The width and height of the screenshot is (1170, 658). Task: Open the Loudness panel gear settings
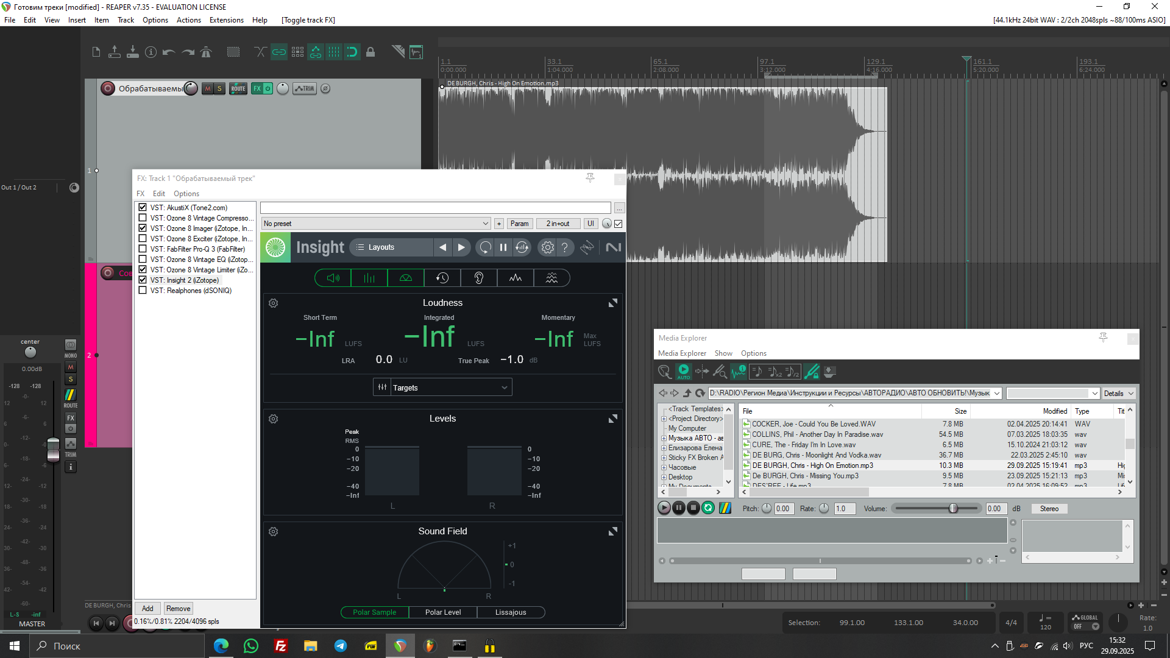(x=274, y=303)
